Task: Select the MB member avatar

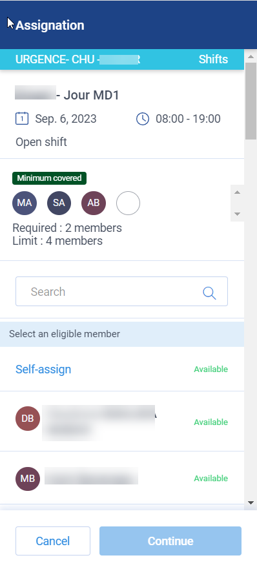Action: tap(28, 479)
